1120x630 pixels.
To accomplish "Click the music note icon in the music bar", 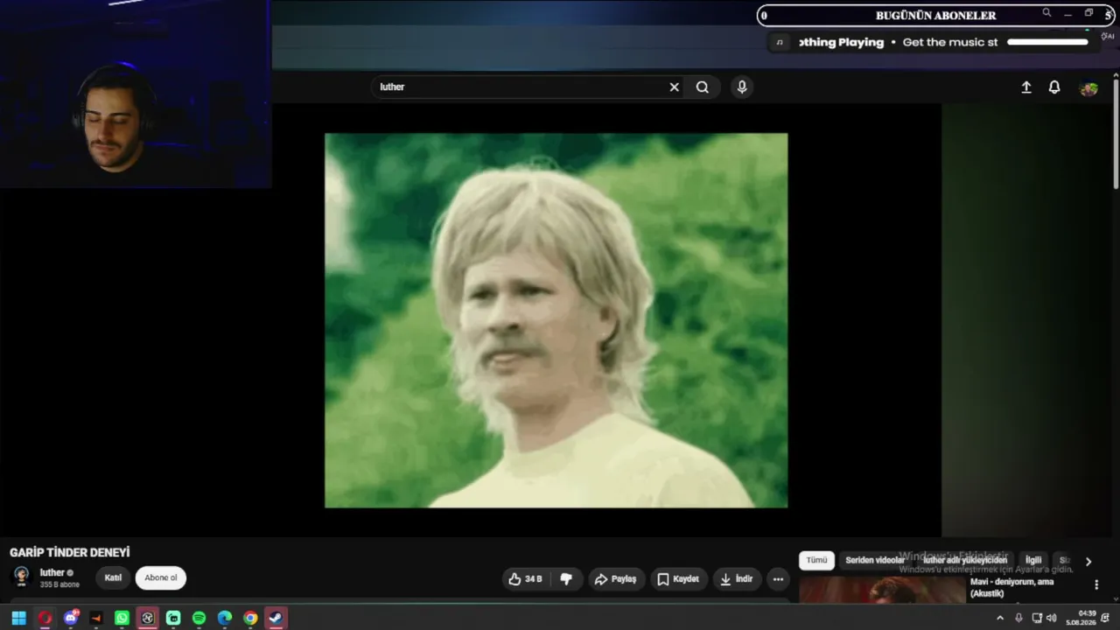I will point(780,42).
